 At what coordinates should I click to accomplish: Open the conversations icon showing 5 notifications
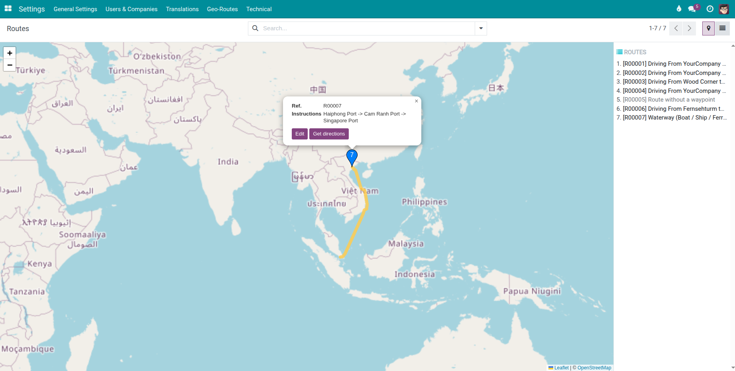point(692,8)
